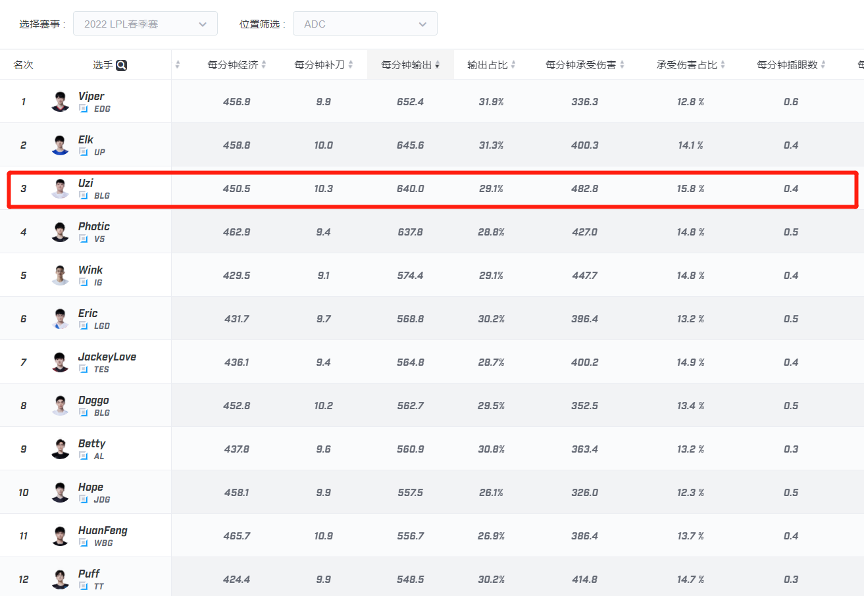This screenshot has height=596, width=864.
Task: Click Uzi's avatar photo
Action: (x=60, y=188)
